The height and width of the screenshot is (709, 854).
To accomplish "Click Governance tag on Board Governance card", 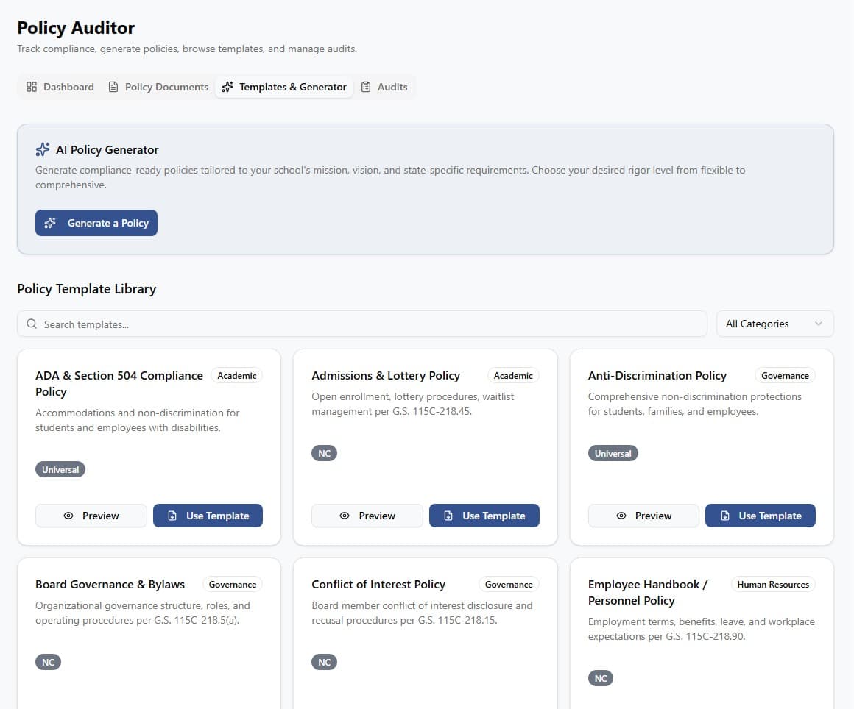I will coord(233,585).
